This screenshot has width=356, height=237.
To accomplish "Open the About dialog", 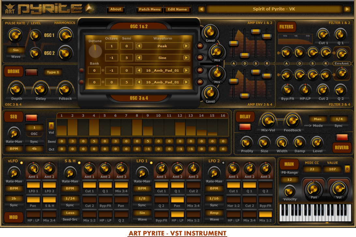I will click(x=116, y=9).
